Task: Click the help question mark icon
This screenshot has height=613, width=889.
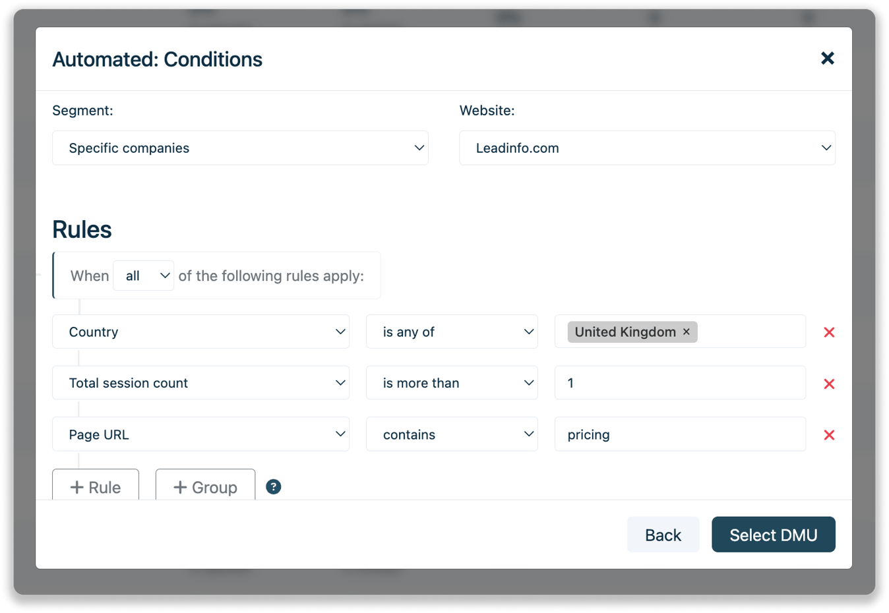Action: click(273, 487)
